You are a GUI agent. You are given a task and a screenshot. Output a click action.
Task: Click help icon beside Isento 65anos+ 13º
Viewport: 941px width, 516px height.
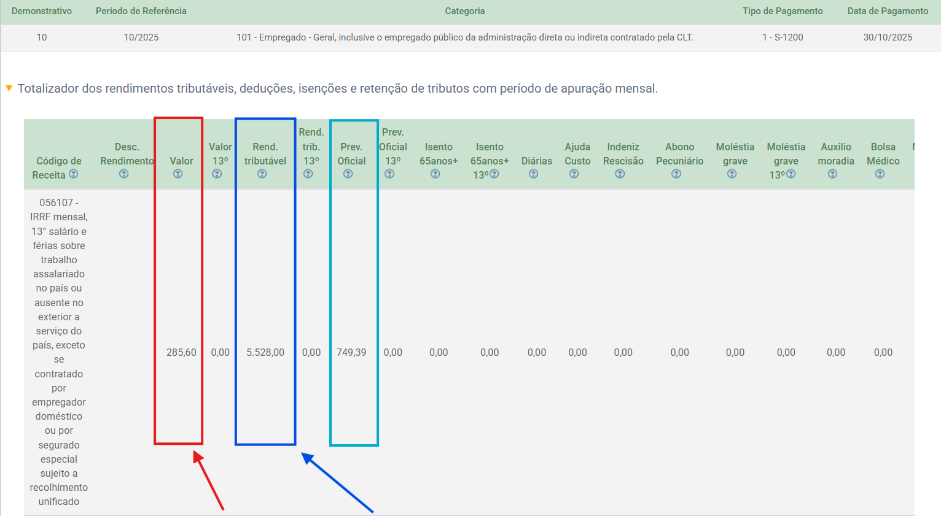pos(494,174)
